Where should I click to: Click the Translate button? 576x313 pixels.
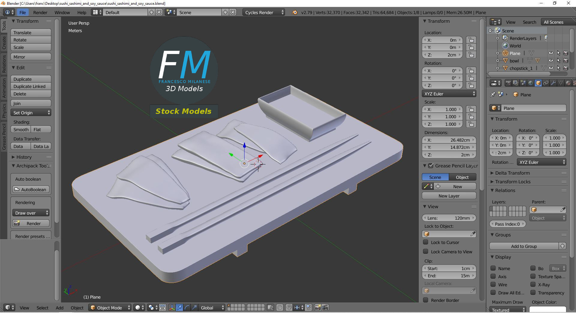tap(31, 32)
